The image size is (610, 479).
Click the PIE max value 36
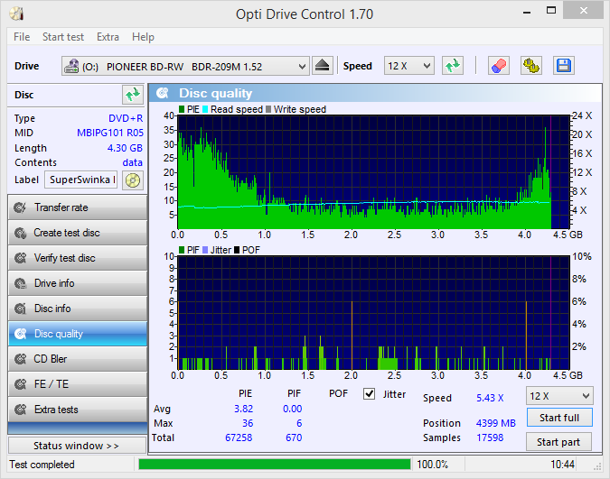(248, 423)
